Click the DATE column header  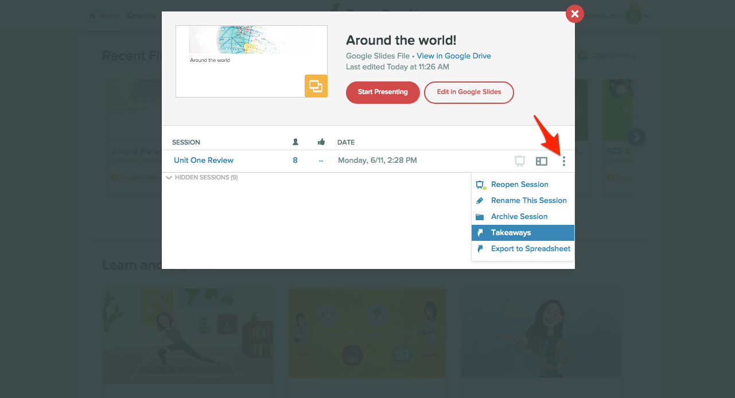click(346, 142)
